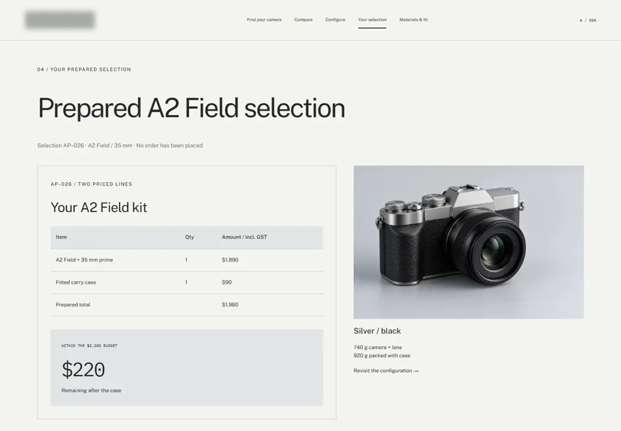621x431 pixels.
Task: Select the Fitted carry case item
Action: click(x=76, y=282)
